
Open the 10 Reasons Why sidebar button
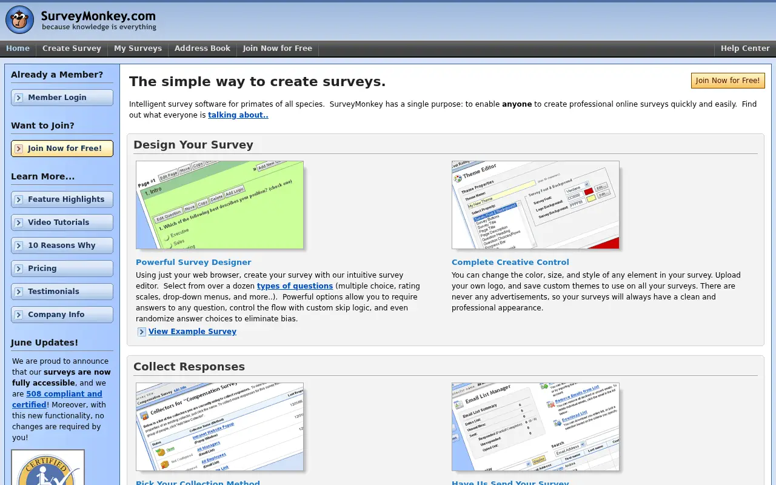coord(62,246)
